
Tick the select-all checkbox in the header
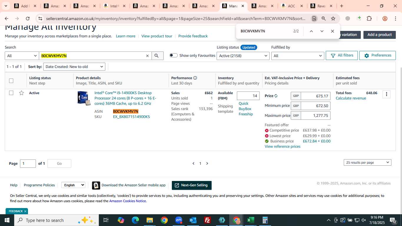click(11, 81)
